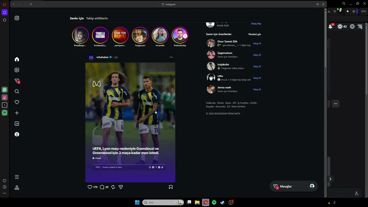This screenshot has height=207, width=368.
Task: Open Roblox notifications bell in side window
Action: click(x=331, y=26)
